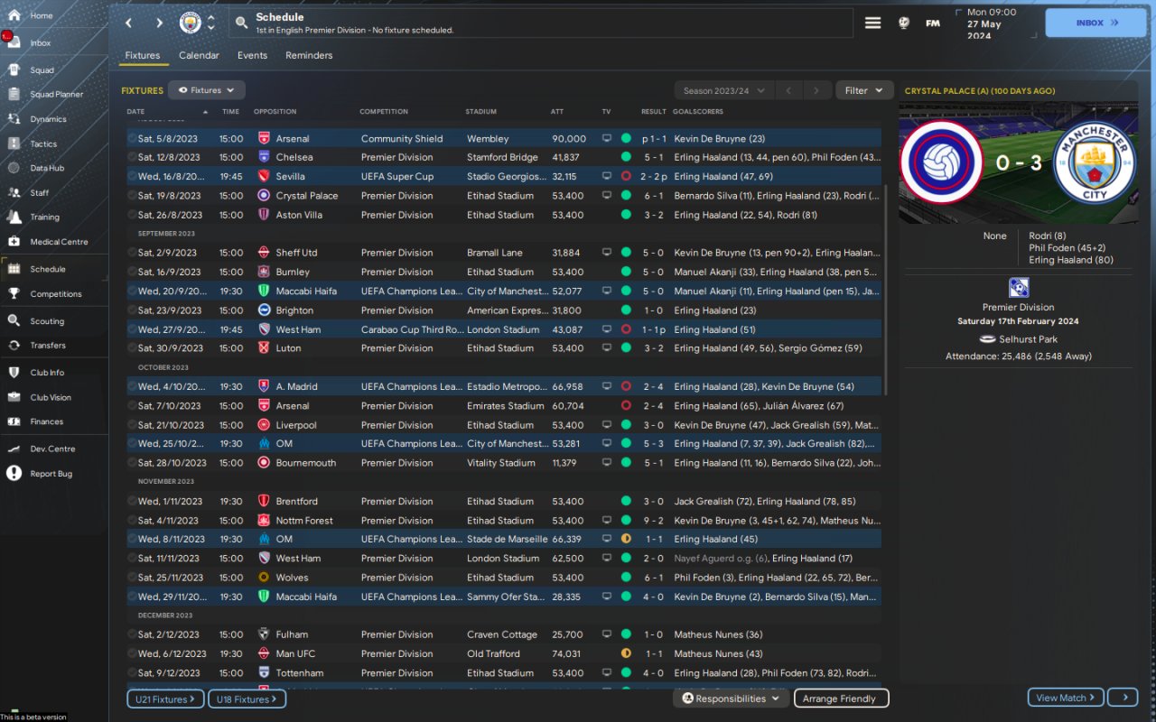1156x722 pixels.
Task: Toggle the check mark on Sat, 5/8/2023 fixture
Action: (132, 139)
